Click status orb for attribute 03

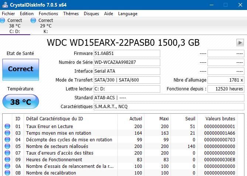point(7,133)
